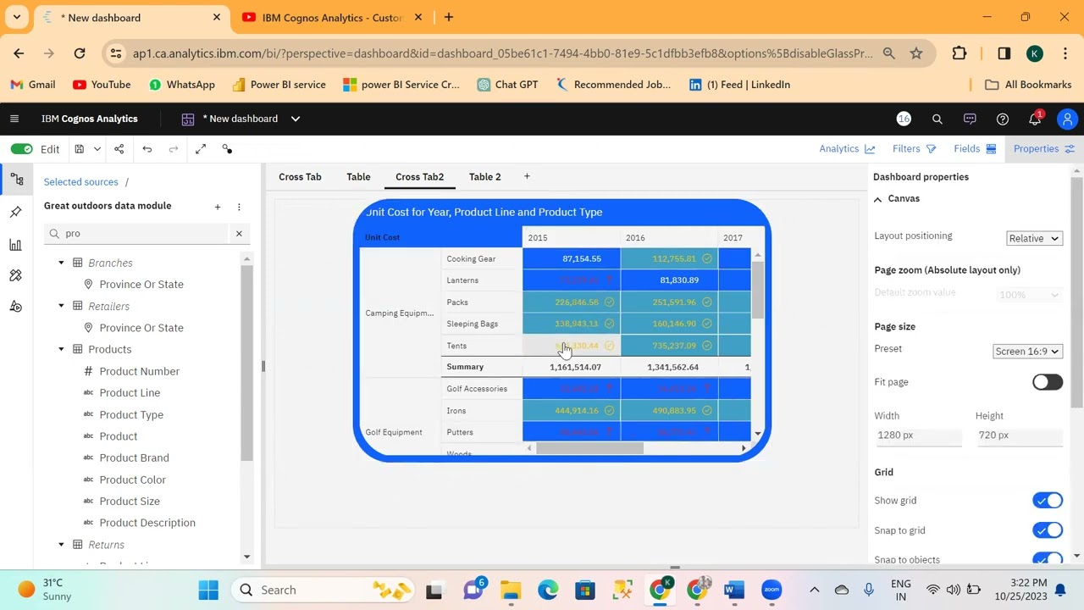
Task: Add a new dashboard tab
Action: 527,176
